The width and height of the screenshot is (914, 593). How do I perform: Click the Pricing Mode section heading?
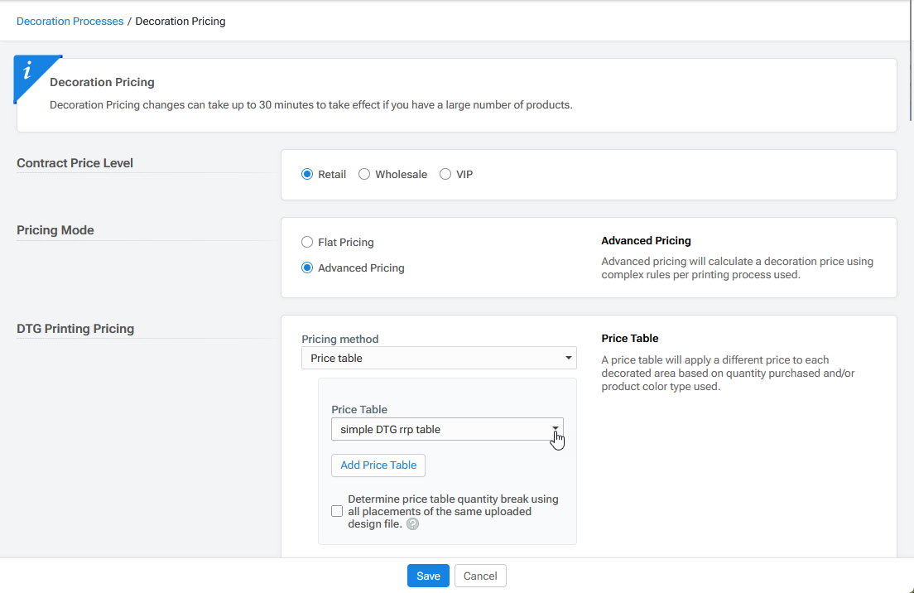click(55, 230)
